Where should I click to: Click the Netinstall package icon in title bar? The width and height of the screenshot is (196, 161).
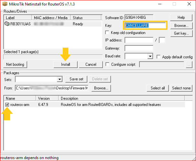(x=5, y=4)
